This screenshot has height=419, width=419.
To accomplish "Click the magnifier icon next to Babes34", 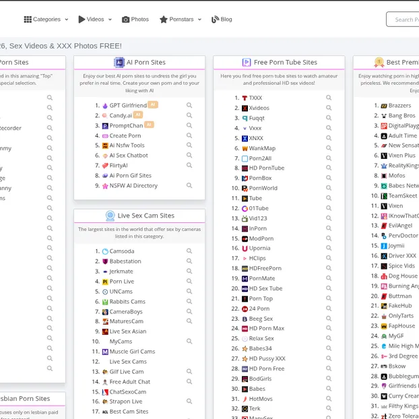I will point(329,348).
